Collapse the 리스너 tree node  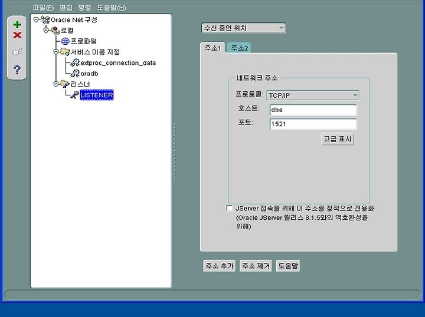click(x=56, y=84)
